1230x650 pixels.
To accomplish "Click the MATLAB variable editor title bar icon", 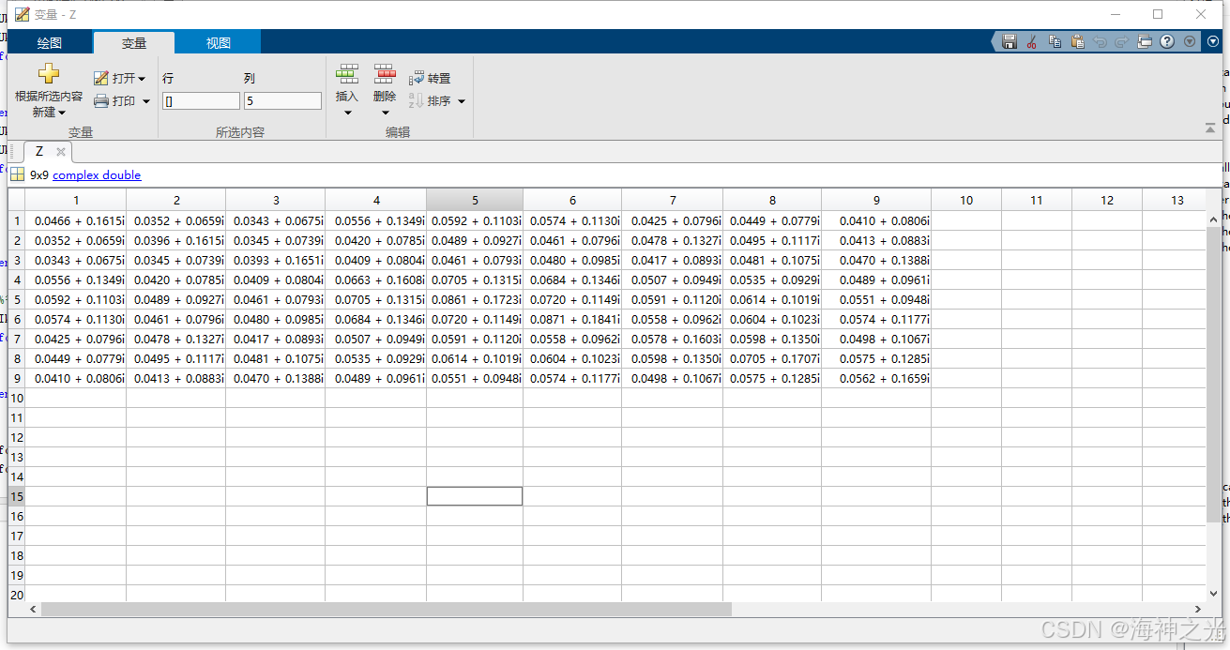I will 22,14.
